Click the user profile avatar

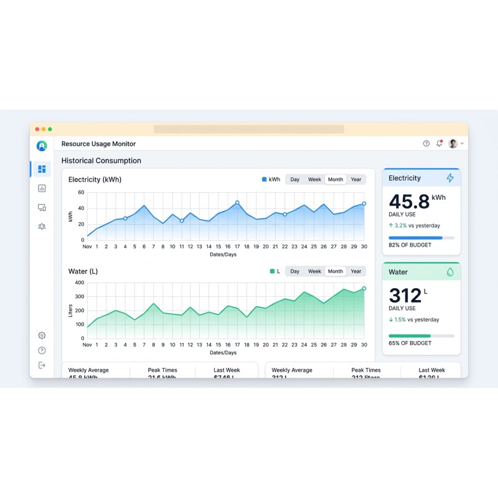point(453,144)
